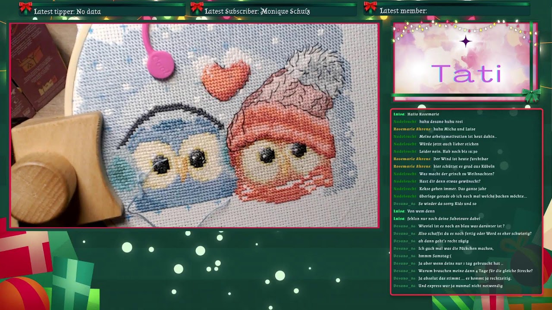The width and height of the screenshot is (552, 310).
Task: Click message 'ah dann geht's recht zügig'
Action: 443,241
